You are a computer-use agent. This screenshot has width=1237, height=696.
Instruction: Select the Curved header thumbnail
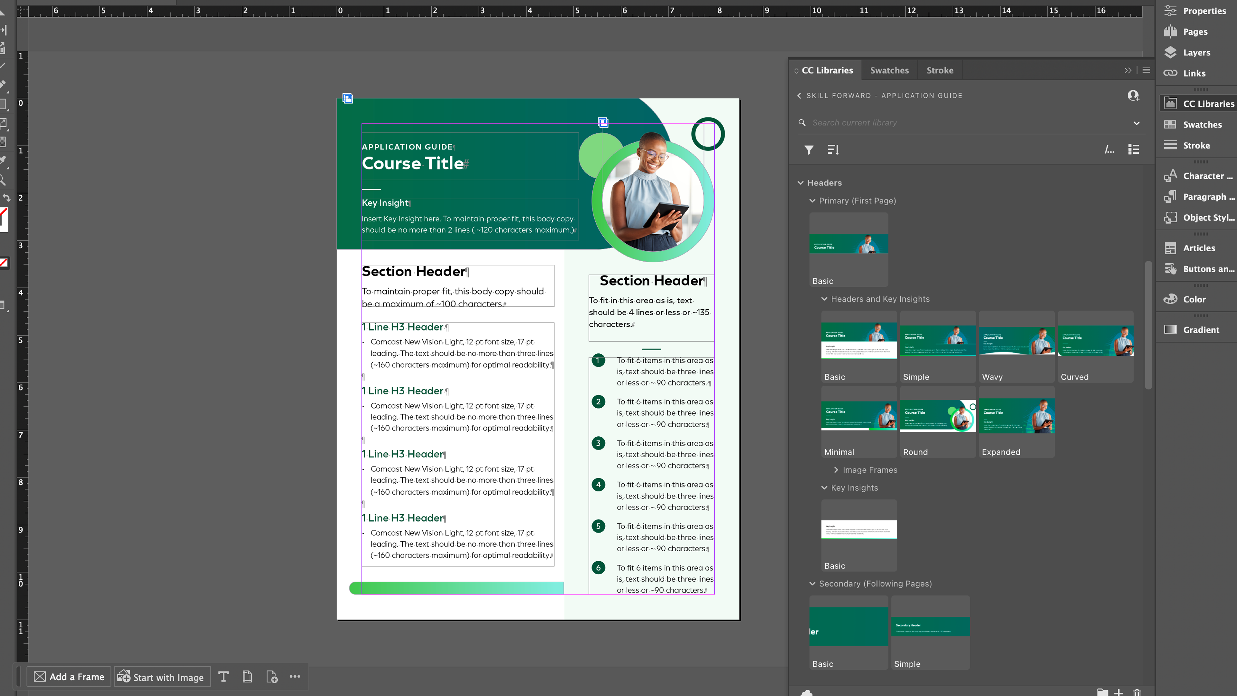pos(1095,346)
